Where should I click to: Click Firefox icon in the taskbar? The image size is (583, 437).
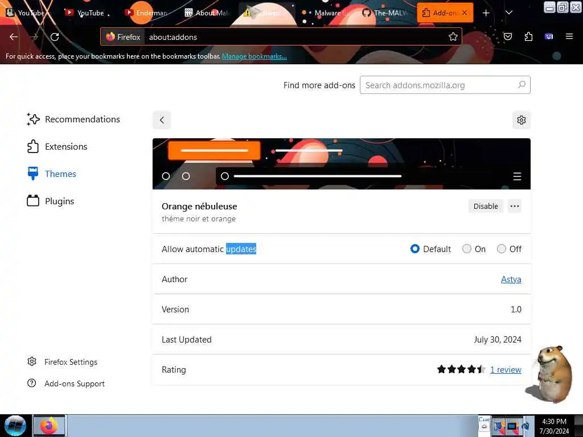tap(49, 426)
